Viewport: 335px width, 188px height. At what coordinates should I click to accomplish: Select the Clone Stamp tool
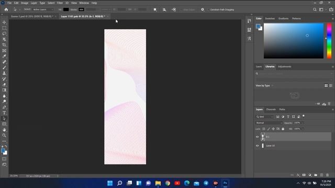(x=4, y=73)
